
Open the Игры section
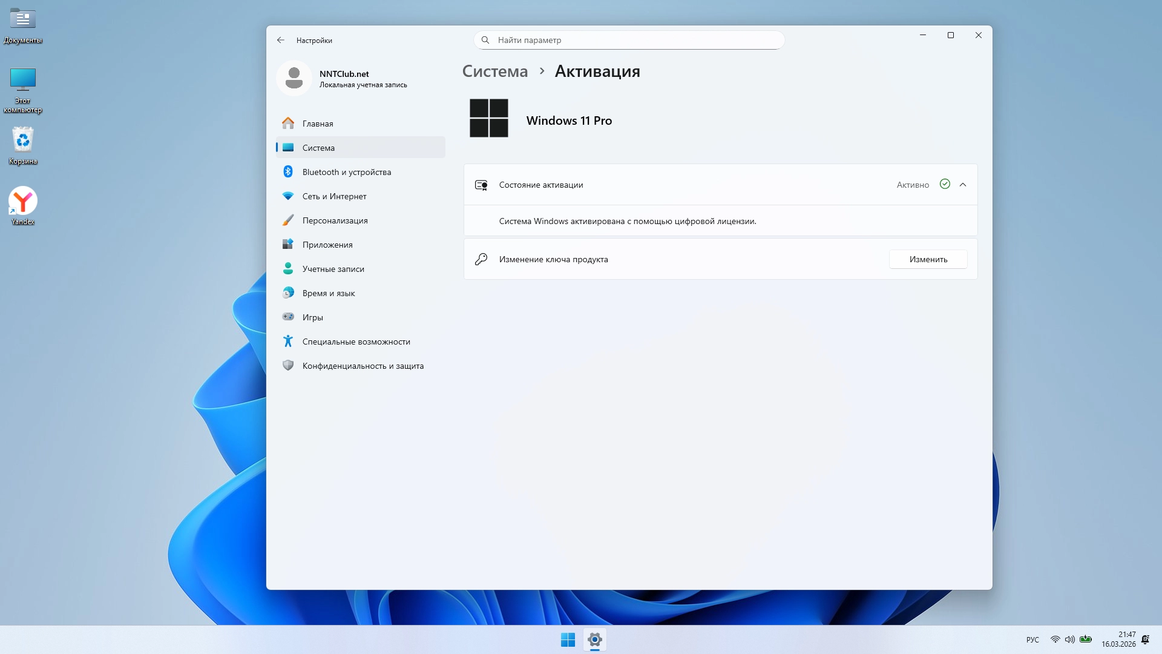(x=312, y=317)
